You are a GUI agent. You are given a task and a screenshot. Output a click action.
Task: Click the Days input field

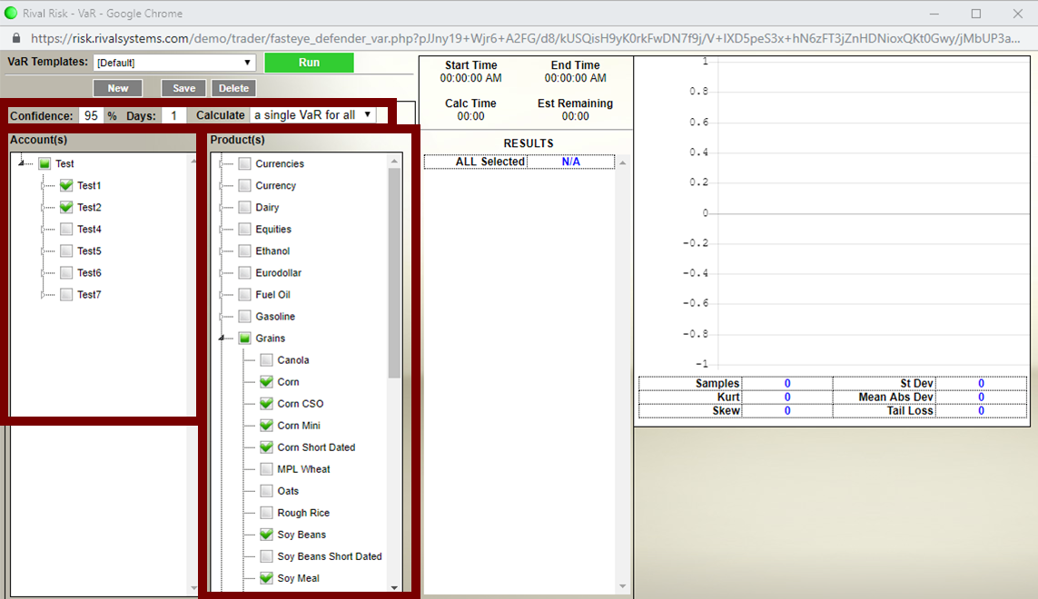pyautogui.click(x=173, y=115)
